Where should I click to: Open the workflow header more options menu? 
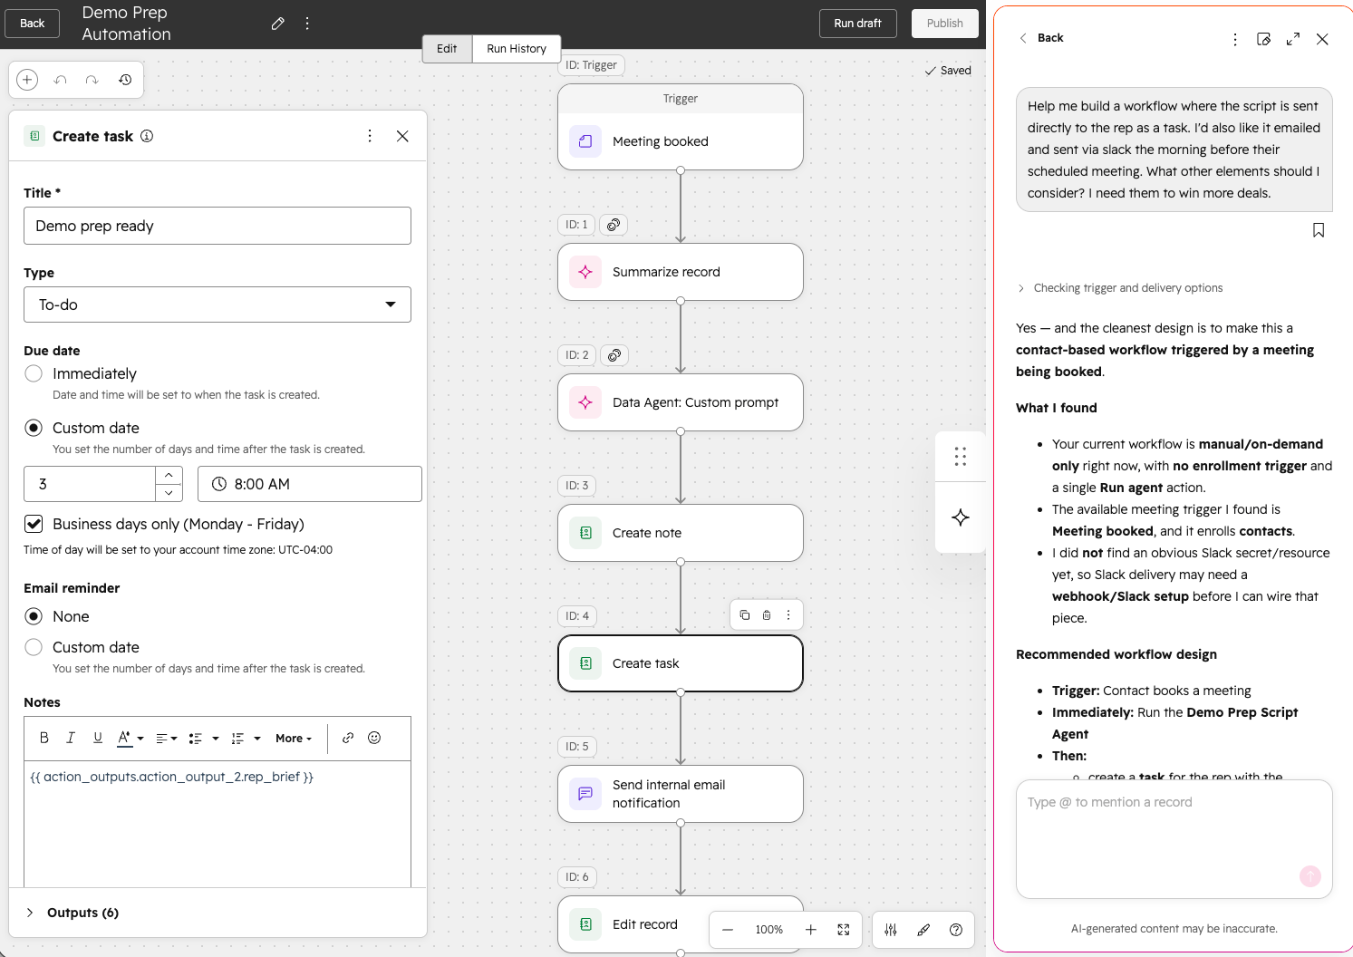307,24
